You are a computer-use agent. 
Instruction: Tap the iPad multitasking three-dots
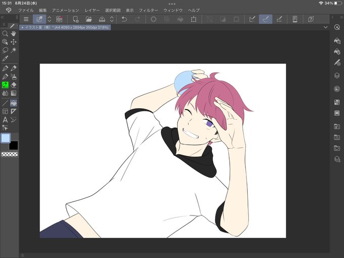coord(172,4)
